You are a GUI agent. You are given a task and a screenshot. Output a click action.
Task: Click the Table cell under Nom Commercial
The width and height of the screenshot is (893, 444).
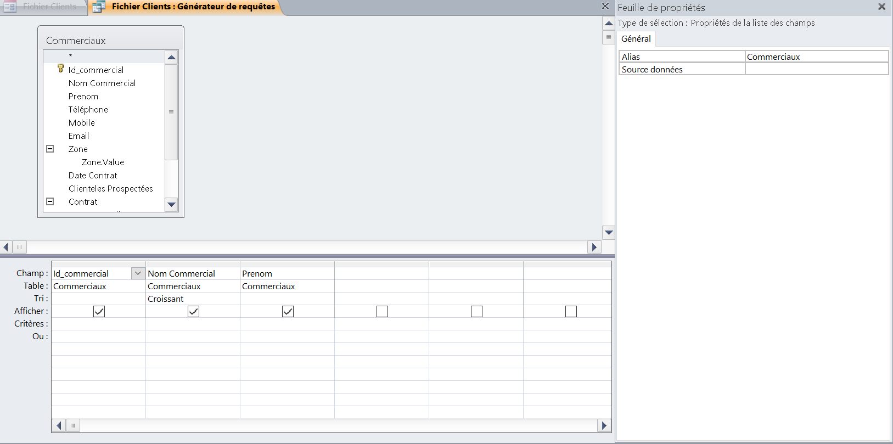pos(193,286)
